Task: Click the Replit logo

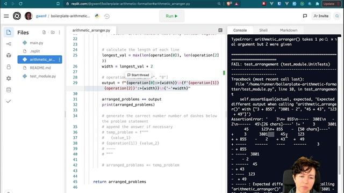Action: pyautogui.click(x=17, y=16)
